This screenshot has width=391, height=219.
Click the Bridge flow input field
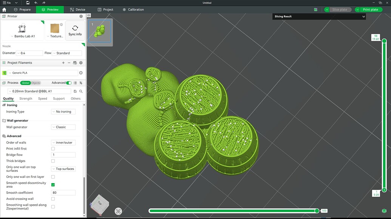click(63, 155)
